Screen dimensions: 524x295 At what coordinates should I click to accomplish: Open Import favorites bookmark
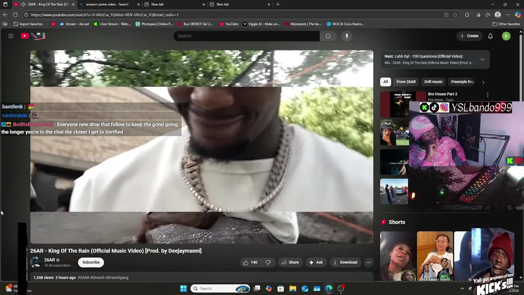pos(28,24)
